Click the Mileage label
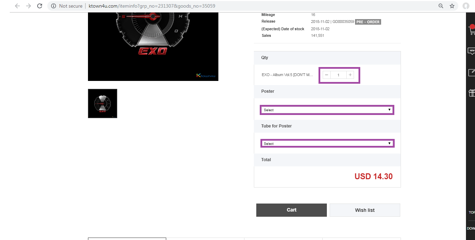This screenshot has width=475, height=240. pyautogui.click(x=268, y=15)
